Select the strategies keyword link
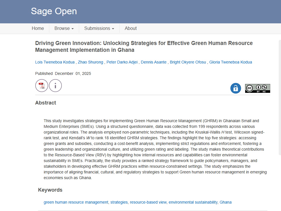This screenshot has width=281, height=211. (x=119, y=202)
